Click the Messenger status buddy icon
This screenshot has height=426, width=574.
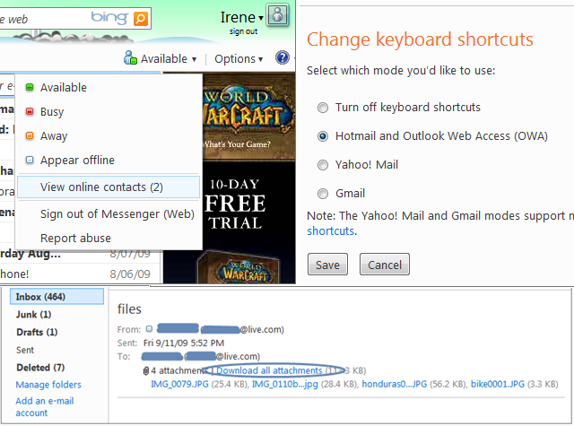coord(130,57)
